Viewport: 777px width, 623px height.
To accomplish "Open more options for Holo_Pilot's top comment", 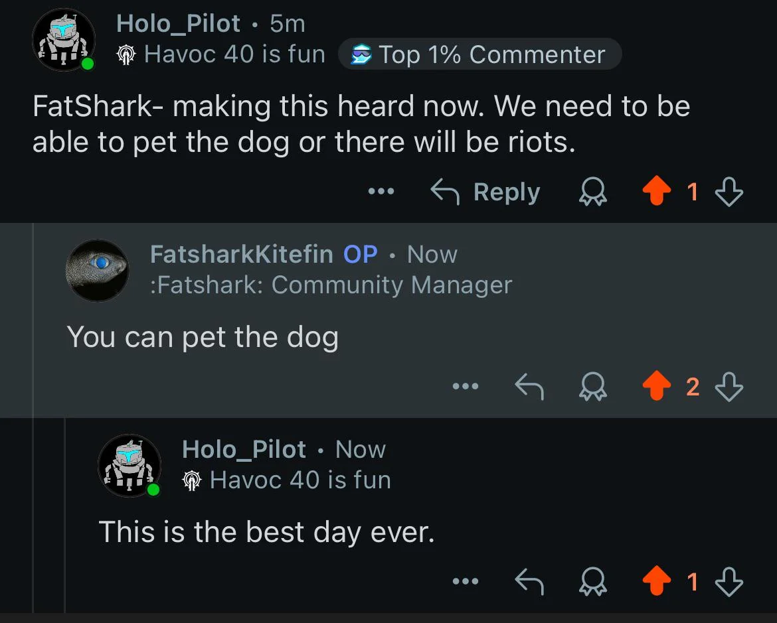I will pyautogui.click(x=381, y=192).
